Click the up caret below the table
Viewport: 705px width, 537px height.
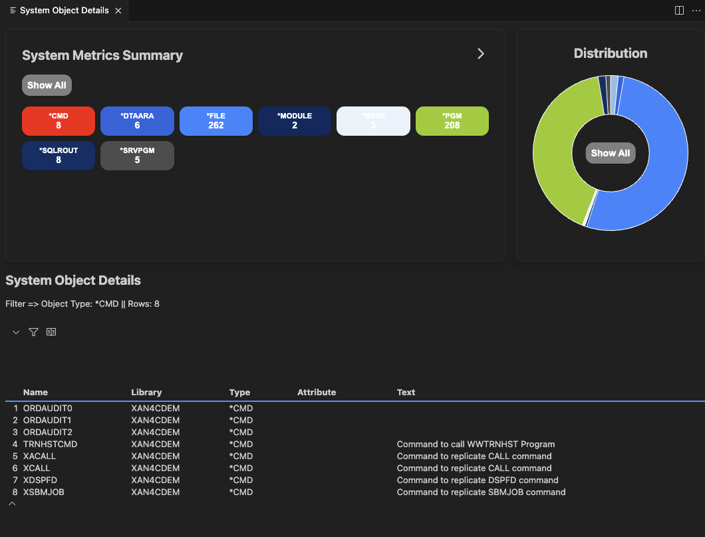pyautogui.click(x=11, y=504)
